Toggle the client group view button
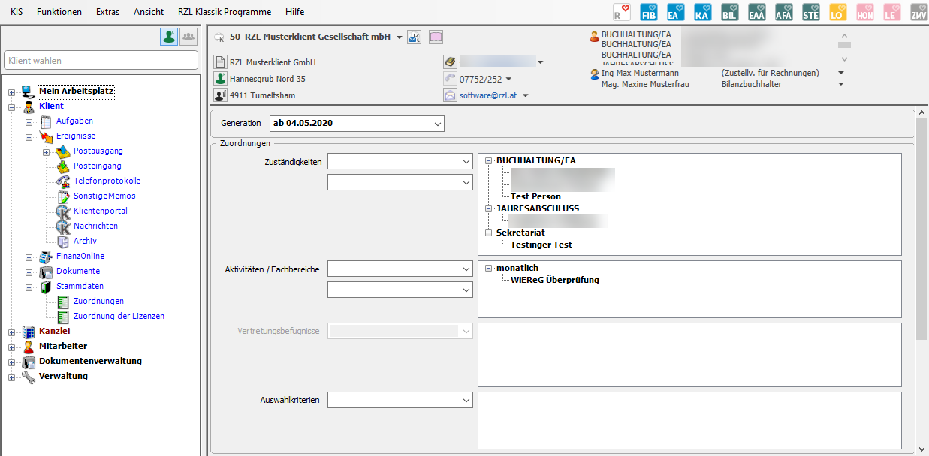Screen dimensions: 929x456 (x=188, y=37)
